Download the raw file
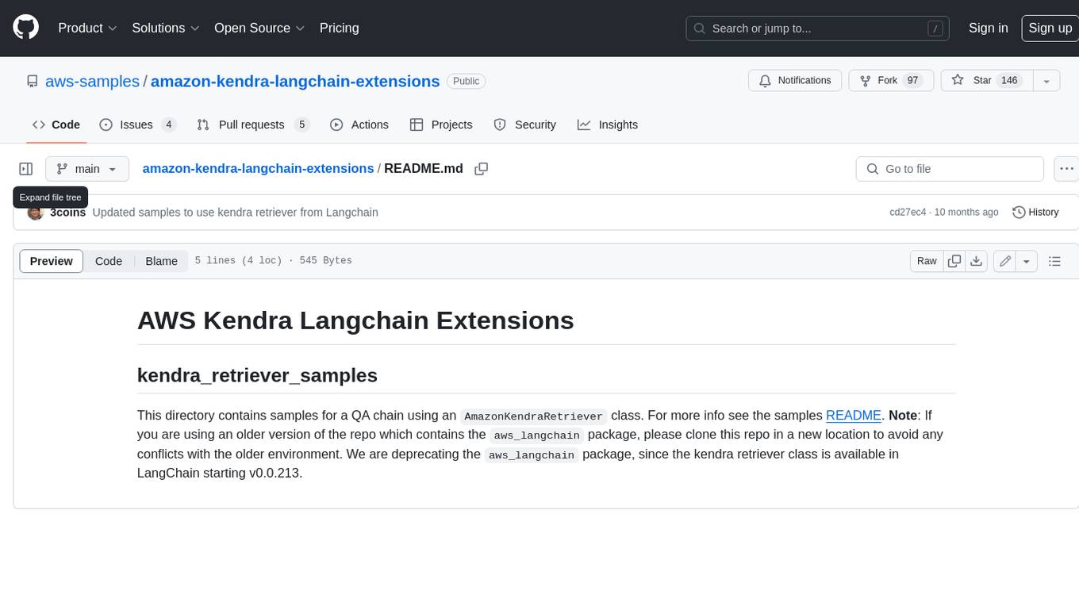This screenshot has width=1079, height=606. 977,261
